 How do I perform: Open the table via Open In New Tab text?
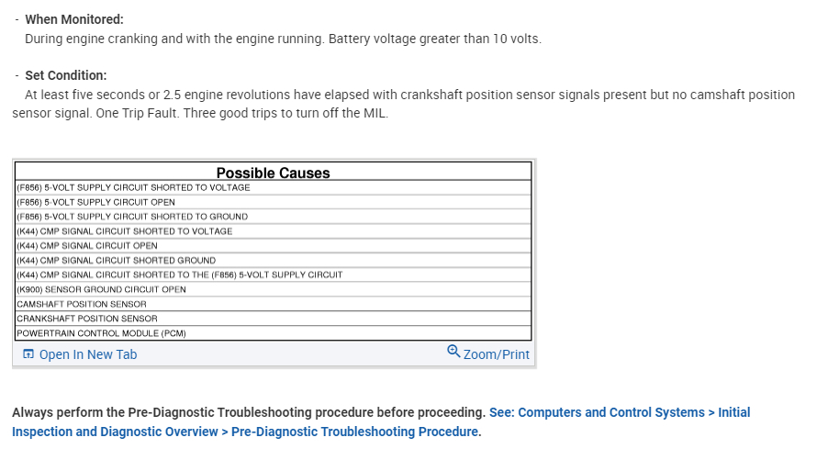[87, 354]
